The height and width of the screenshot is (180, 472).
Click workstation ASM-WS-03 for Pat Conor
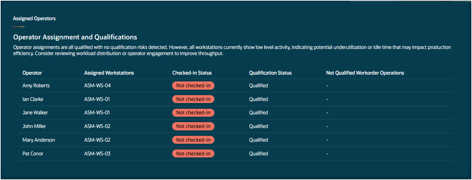(97, 154)
